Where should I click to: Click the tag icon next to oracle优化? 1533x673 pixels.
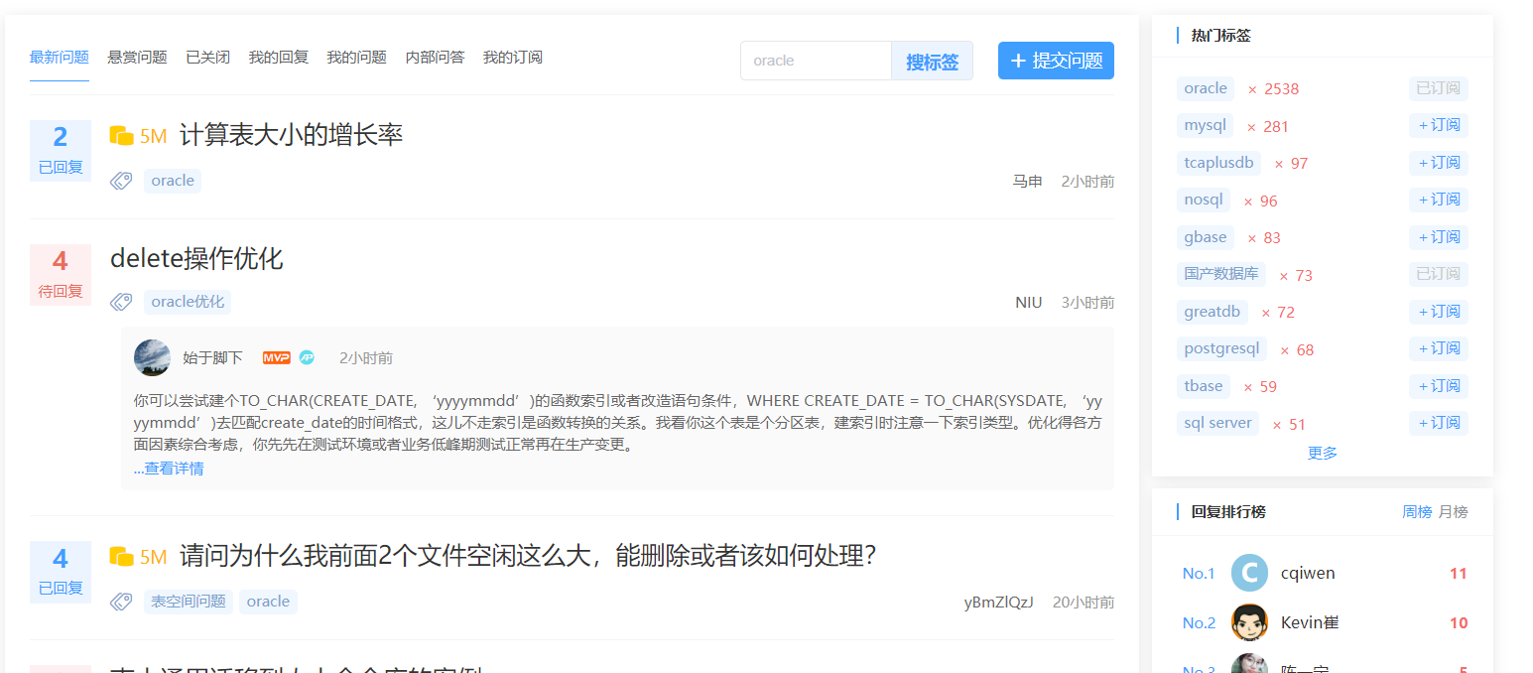click(121, 302)
